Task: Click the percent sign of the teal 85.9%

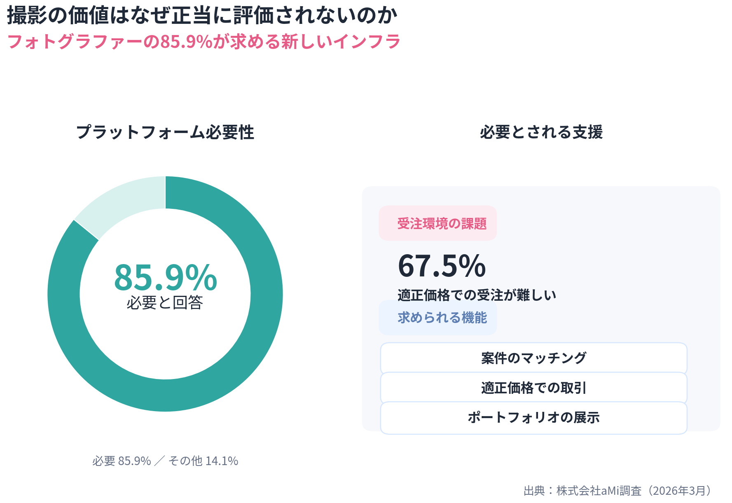Action: [x=201, y=277]
